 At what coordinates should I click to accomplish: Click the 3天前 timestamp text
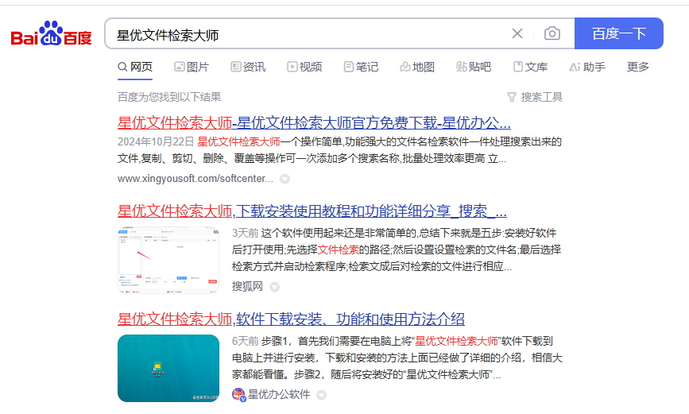[246, 233]
